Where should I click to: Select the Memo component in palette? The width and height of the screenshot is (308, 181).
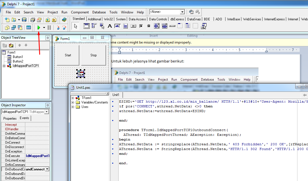click(x=125, y=26)
